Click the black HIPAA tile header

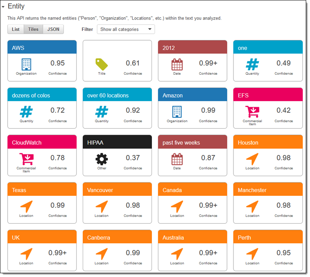point(117,142)
